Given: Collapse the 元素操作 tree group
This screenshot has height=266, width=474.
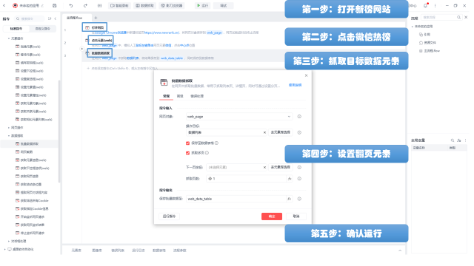Looking at the screenshot, I should tap(8, 38).
